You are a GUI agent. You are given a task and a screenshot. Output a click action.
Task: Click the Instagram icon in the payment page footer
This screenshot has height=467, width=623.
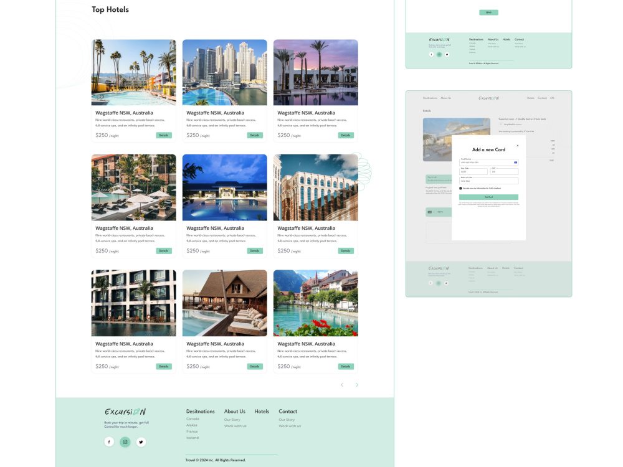pyautogui.click(x=438, y=283)
